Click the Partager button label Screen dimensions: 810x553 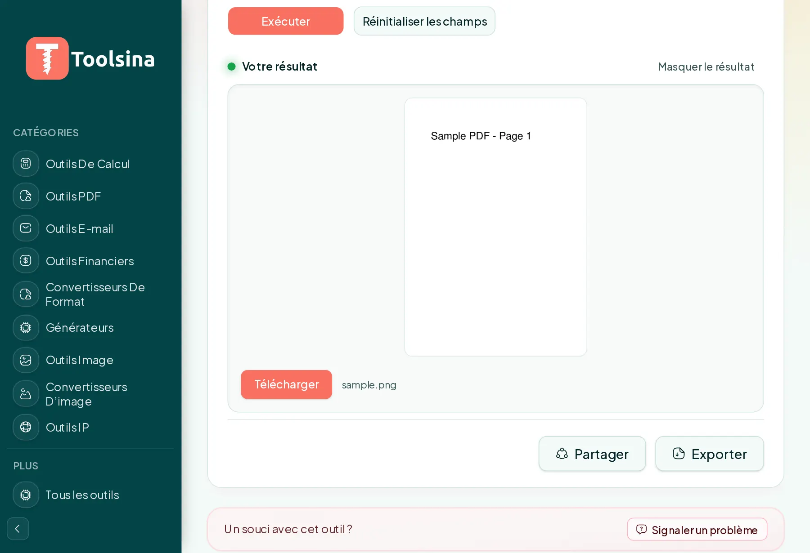[x=602, y=454]
